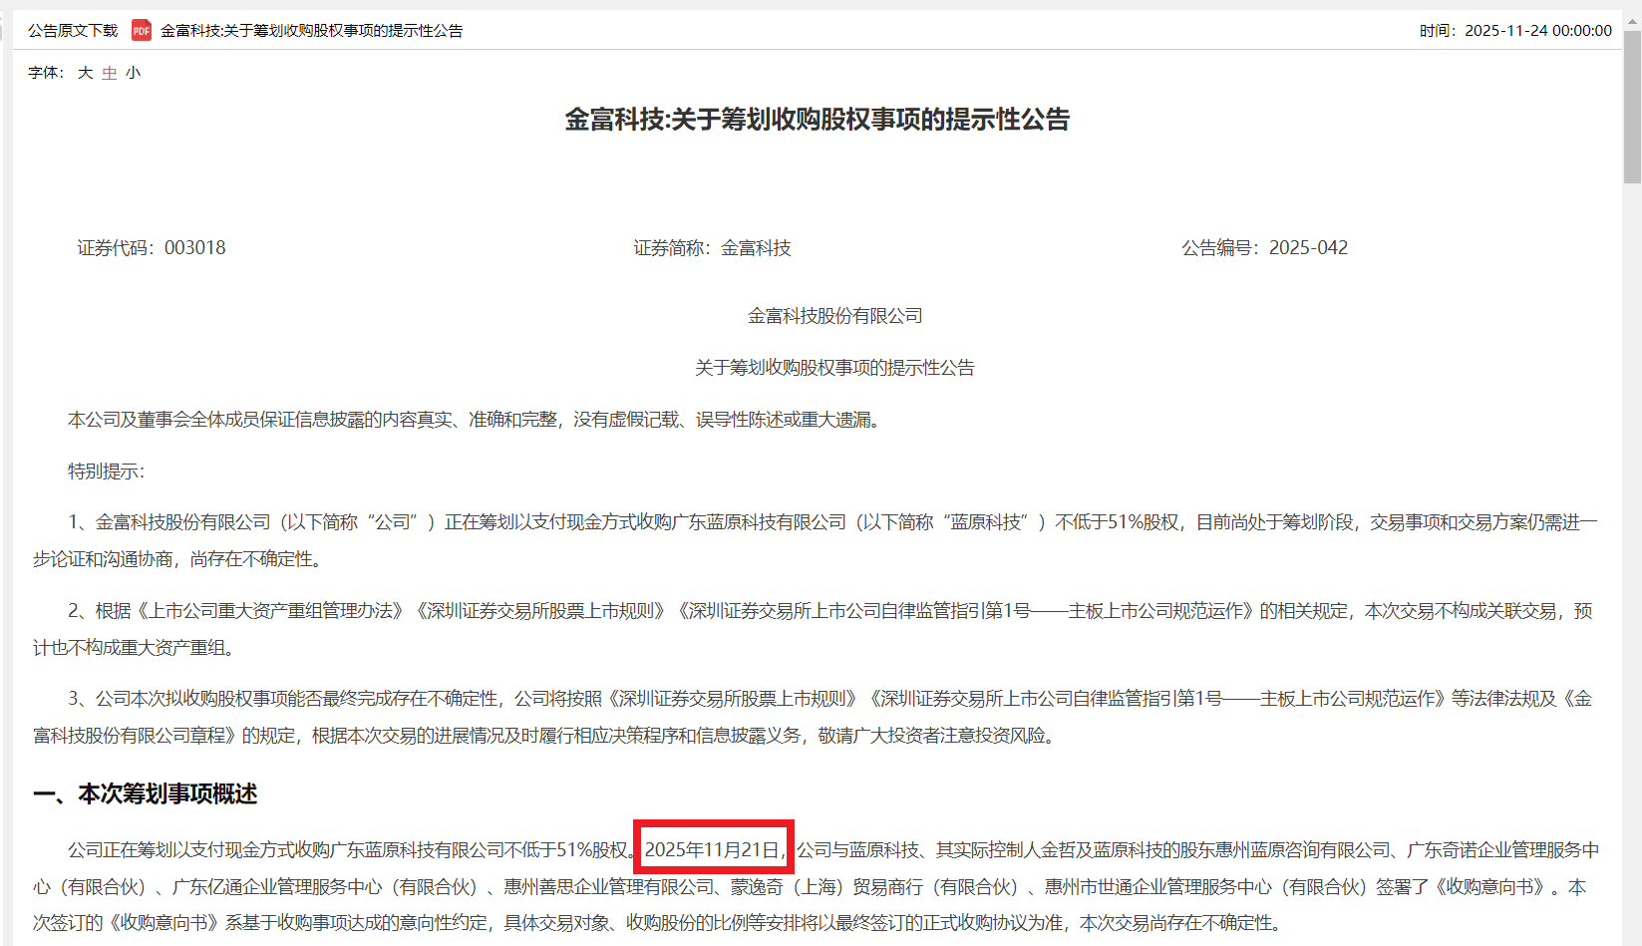This screenshot has width=1642, height=946.
Task: Click the subtitle 关于筹划收购股权事项的提示性公告 under company name
Action: pyautogui.click(x=835, y=368)
